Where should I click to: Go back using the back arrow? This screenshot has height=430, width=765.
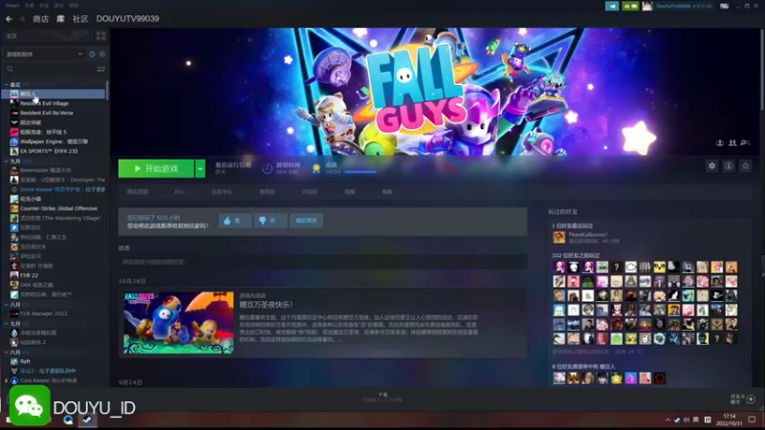(9, 19)
